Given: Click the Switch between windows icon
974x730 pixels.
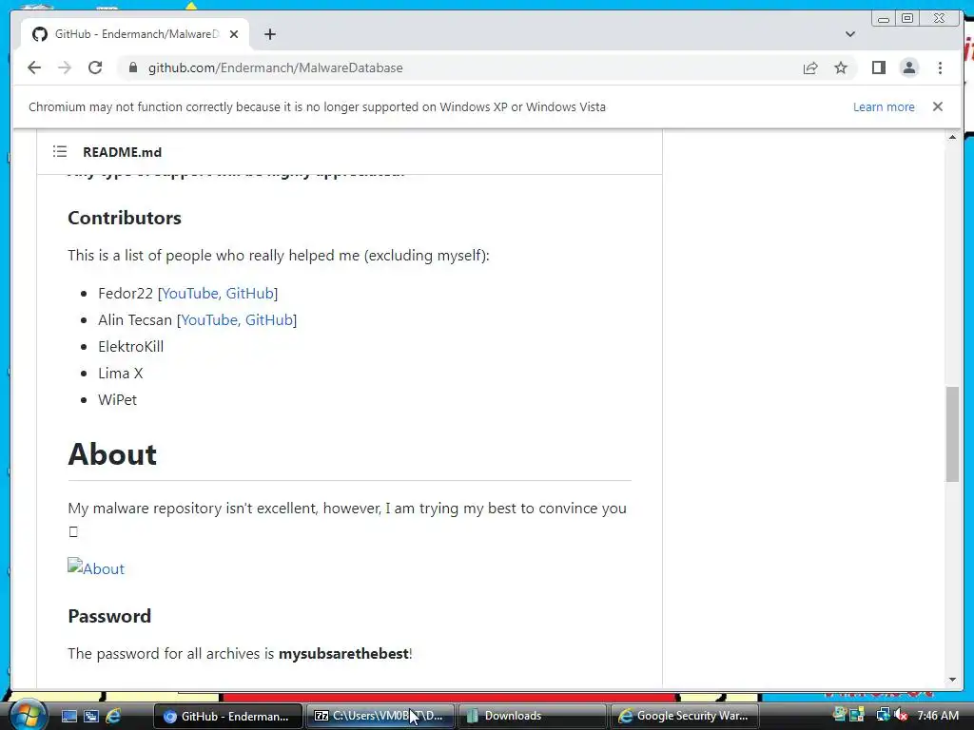Looking at the screenshot, I should (91, 716).
